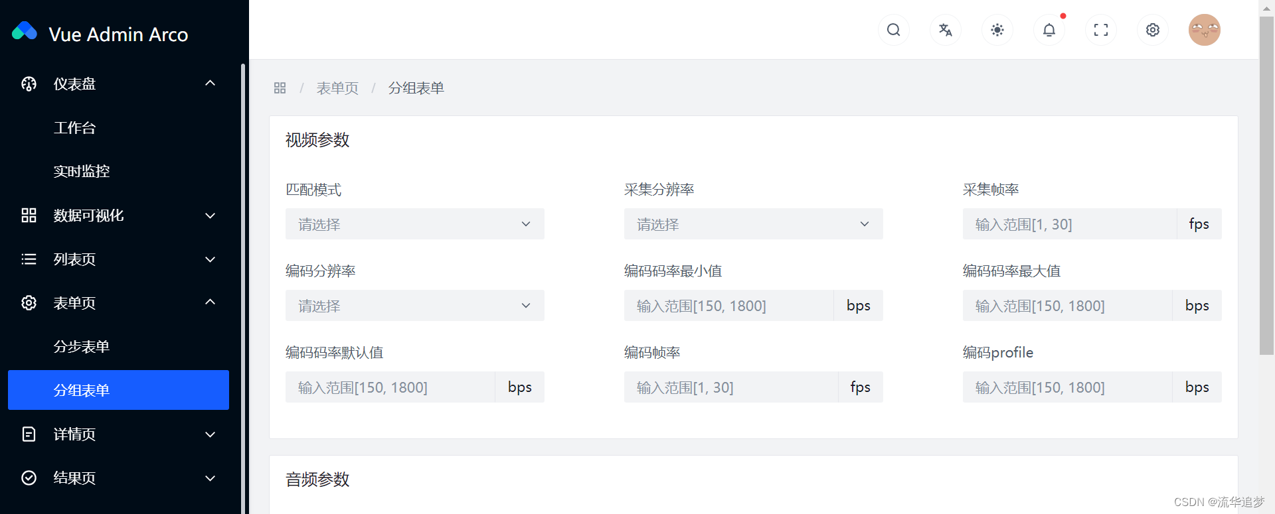1275x514 pixels.
Task: Open the 实时监控 menu item
Action: click(x=118, y=171)
